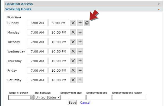Add a Thursday time range with plus
This screenshot has width=166, height=106.
point(80,61)
